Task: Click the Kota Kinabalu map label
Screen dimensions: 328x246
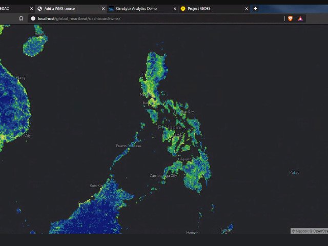Action: pyautogui.click(x=96, y=186)
